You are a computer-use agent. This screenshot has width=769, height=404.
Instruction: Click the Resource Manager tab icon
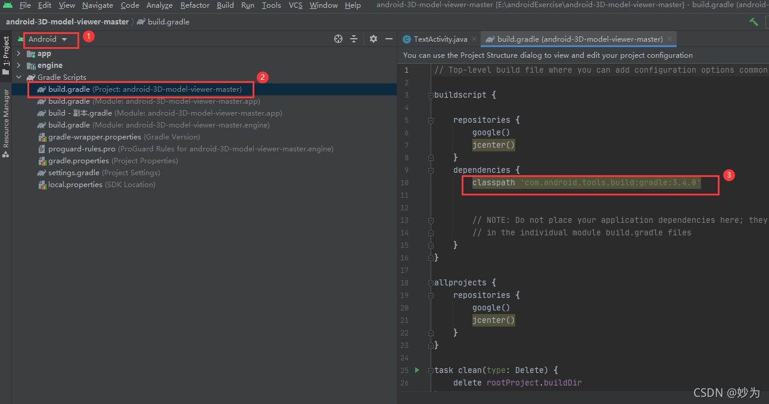tap(5, 154)
